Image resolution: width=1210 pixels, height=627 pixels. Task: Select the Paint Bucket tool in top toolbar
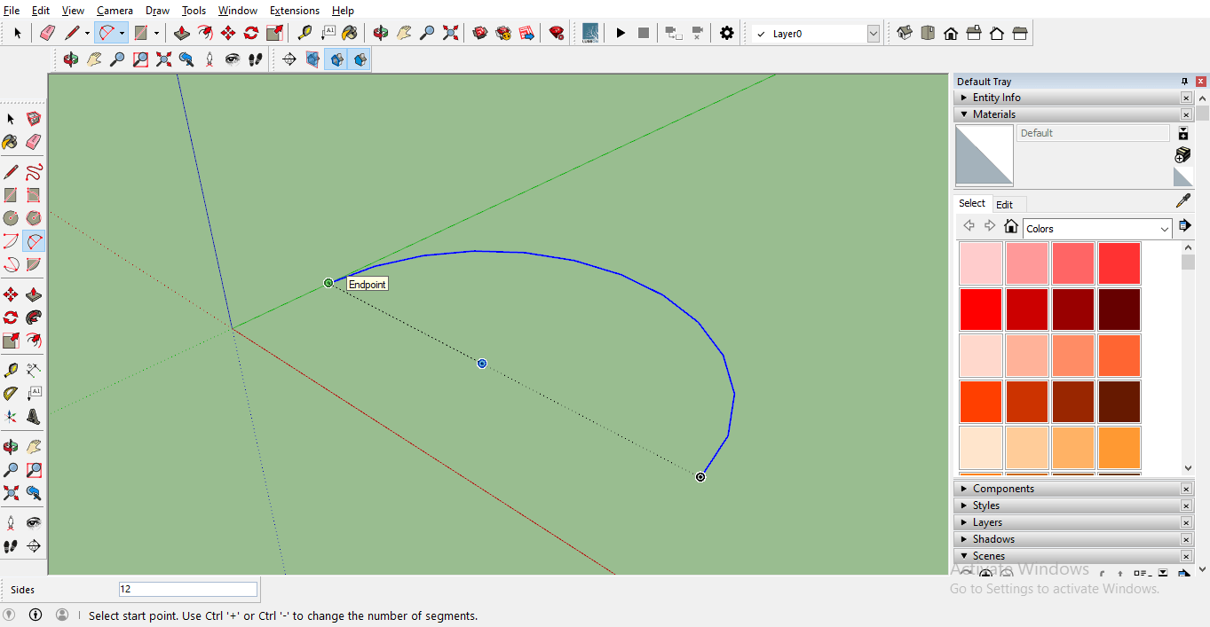pyautogui.click(x=350, y=33)
